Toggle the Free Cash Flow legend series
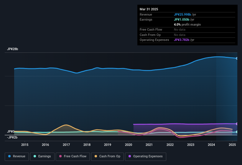Screen dimensions: 242x165 (73, 156)
